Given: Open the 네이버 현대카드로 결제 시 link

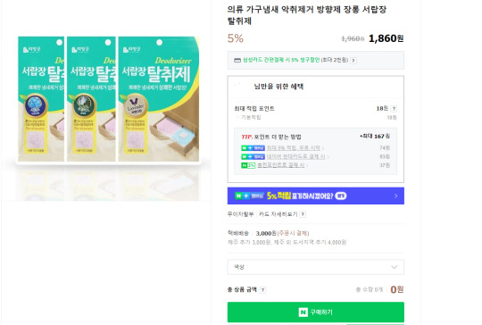Looking at the screenshot, I should click(x=295, y=156).
